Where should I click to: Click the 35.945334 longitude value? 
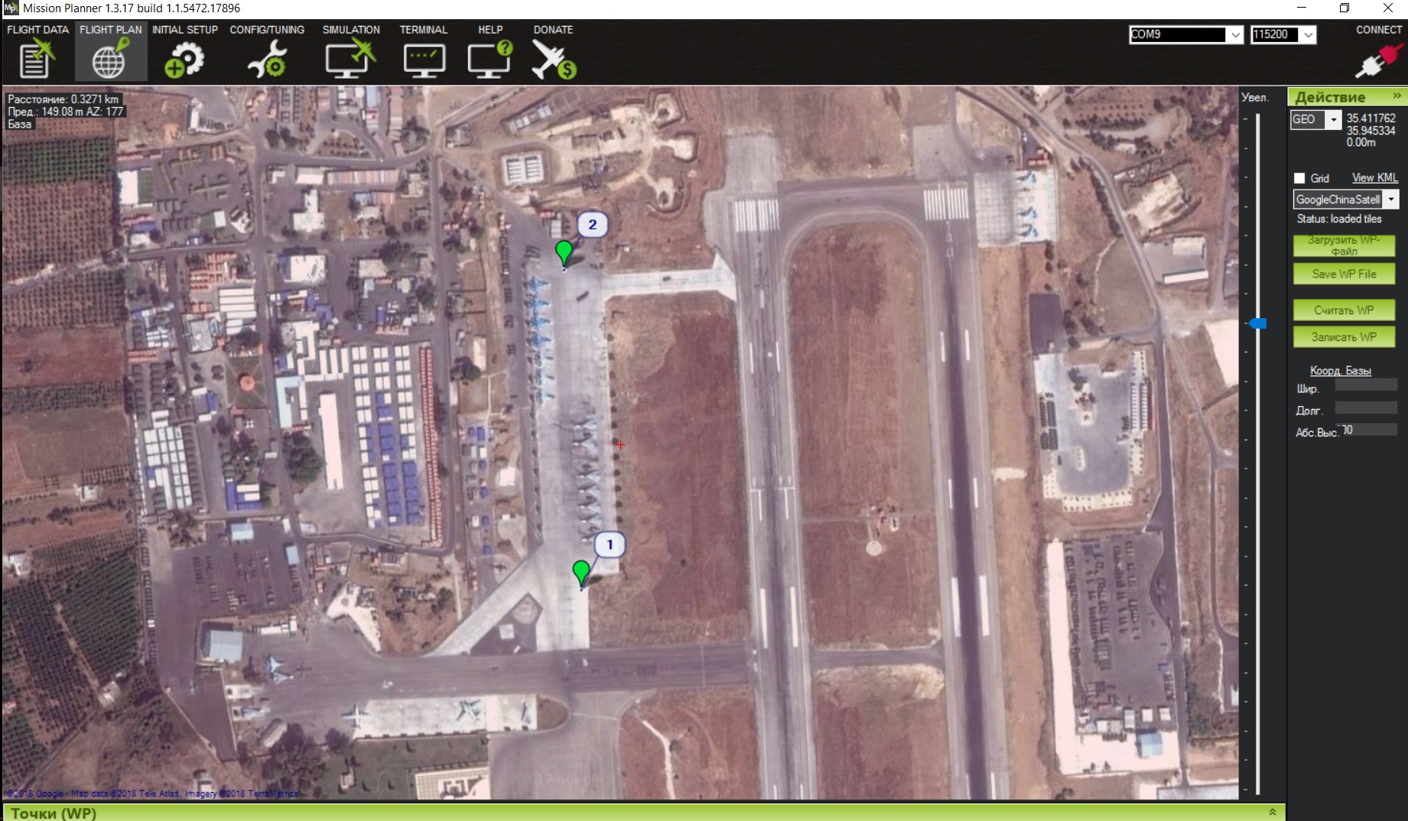click(1371, 131)
